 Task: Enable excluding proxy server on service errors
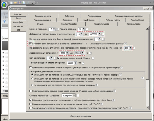[x=30, y=68]
